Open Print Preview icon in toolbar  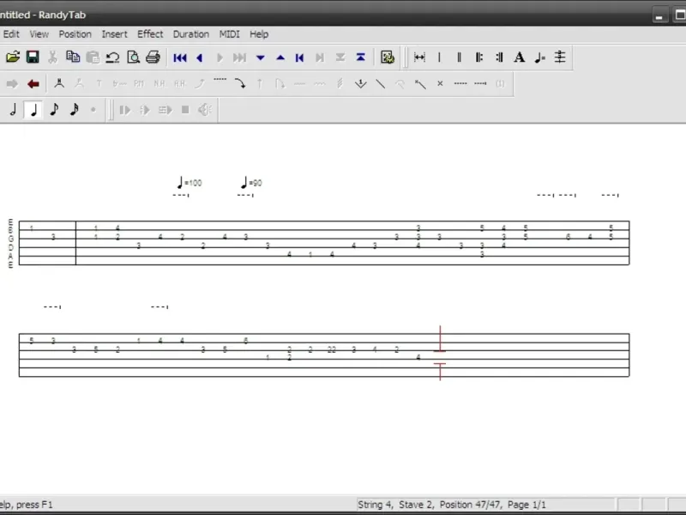click(x=133, y=57)
